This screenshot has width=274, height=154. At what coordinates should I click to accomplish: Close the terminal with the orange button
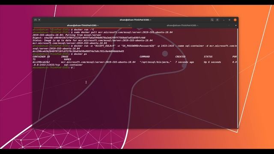click(235, 20)
